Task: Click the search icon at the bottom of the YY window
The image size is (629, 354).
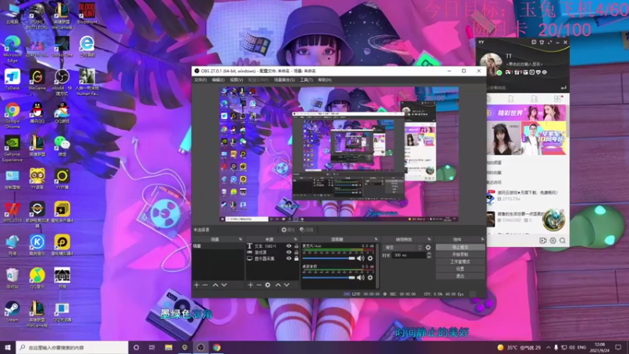Action: (562, 241)
